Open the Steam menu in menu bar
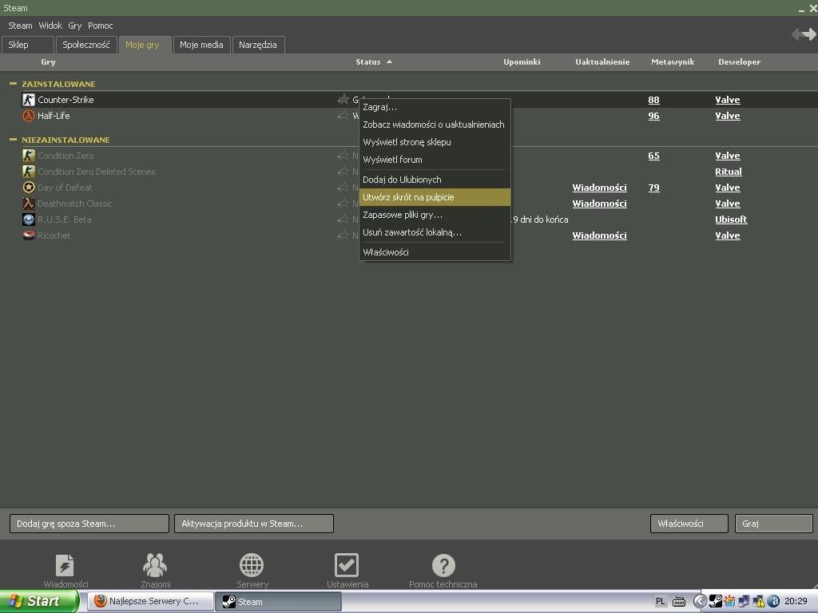This screenshot has height=613, width=818. click(20, 26)
